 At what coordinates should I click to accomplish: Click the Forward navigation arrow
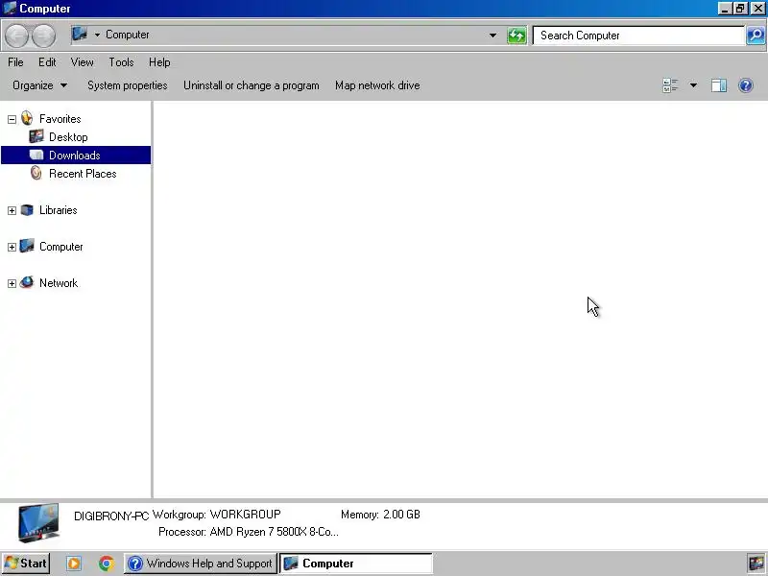click(x=43, y=36)
